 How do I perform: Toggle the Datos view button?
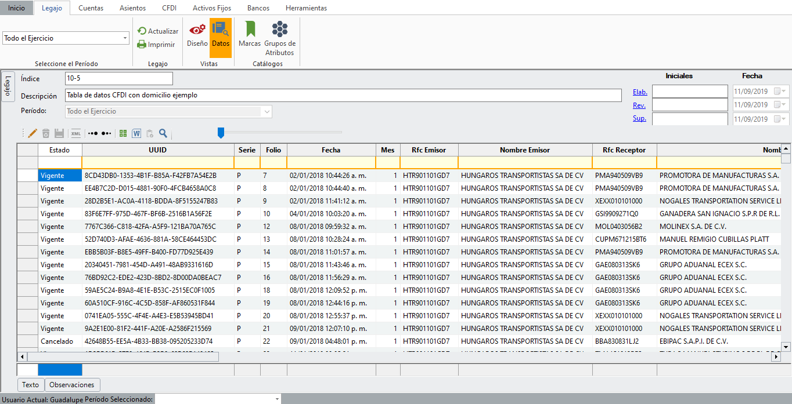click(221, 35)
